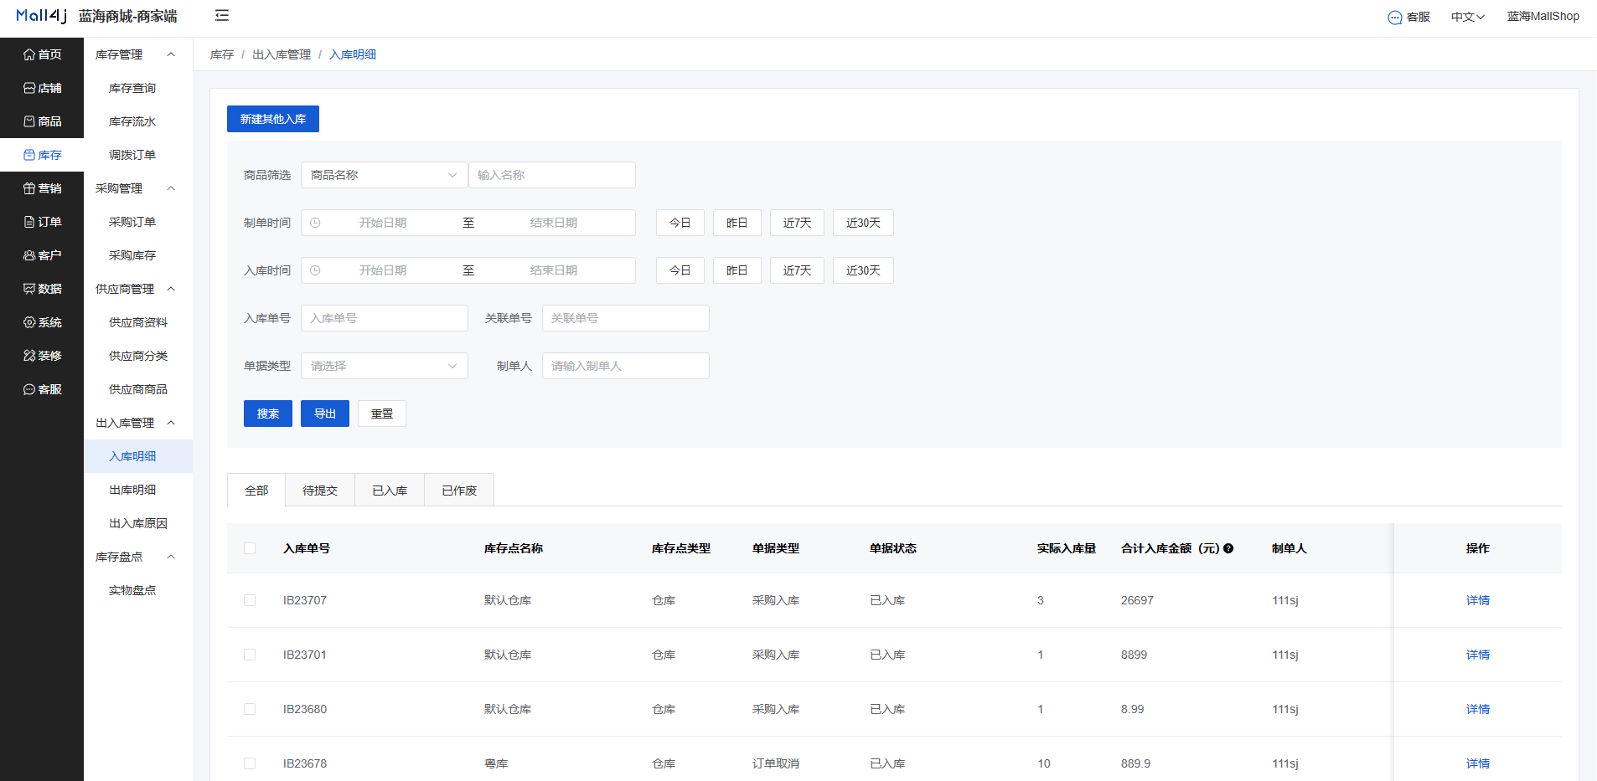Viewport: 1597px width, 781px height.
Task: Click clock icon in 制单时间 date field
Action: (315, 223)
